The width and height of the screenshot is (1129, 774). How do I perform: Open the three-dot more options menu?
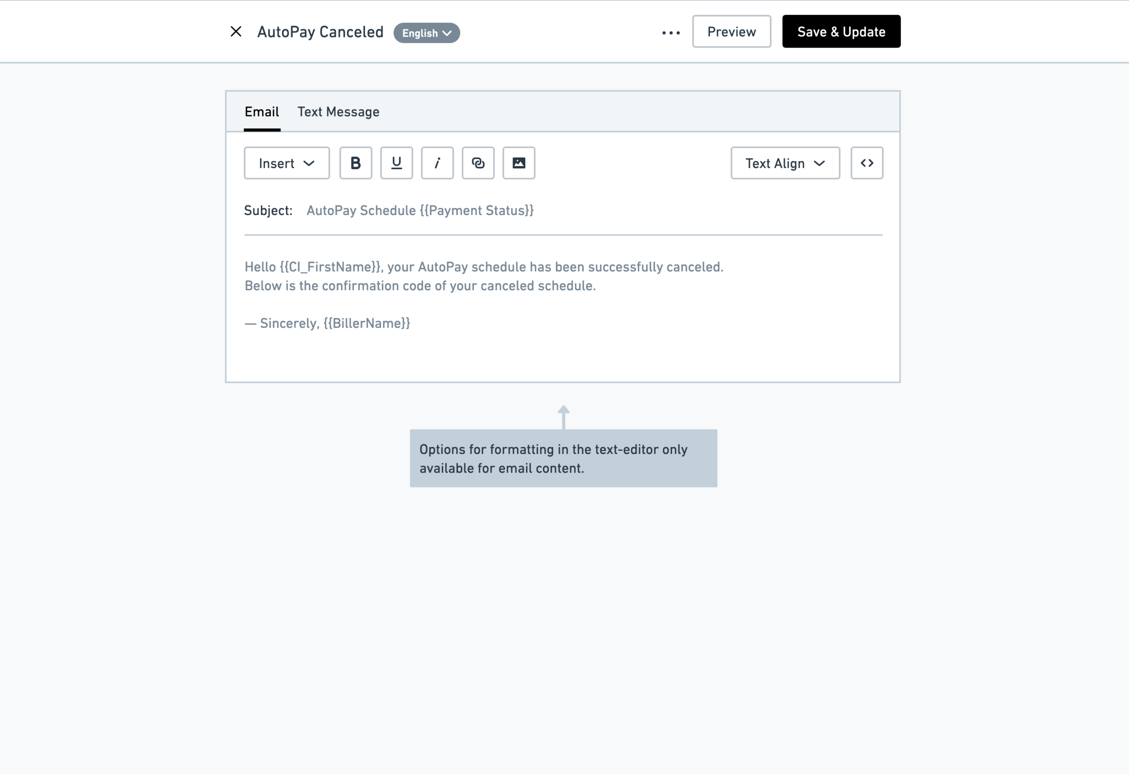(671, 33)
